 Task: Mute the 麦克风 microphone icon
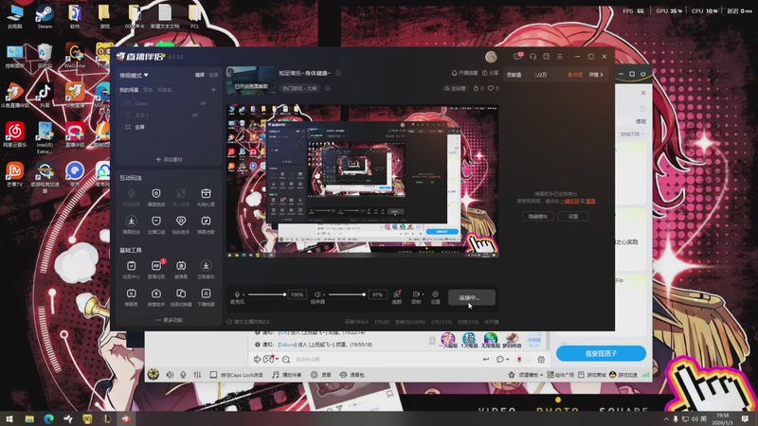pos(237,294)
